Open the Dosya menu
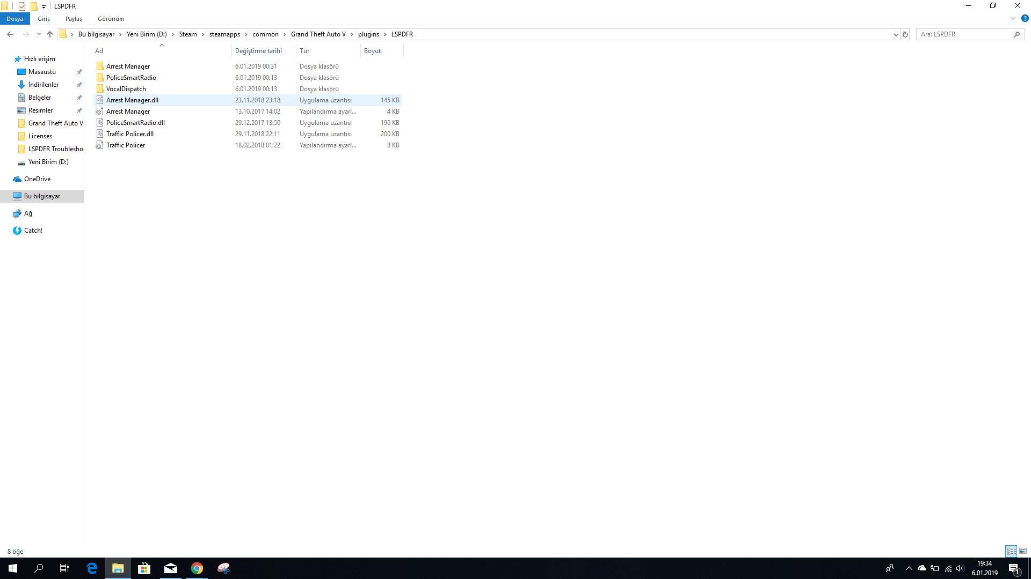This screenshot has width=1031, height=579. [15, 19]
